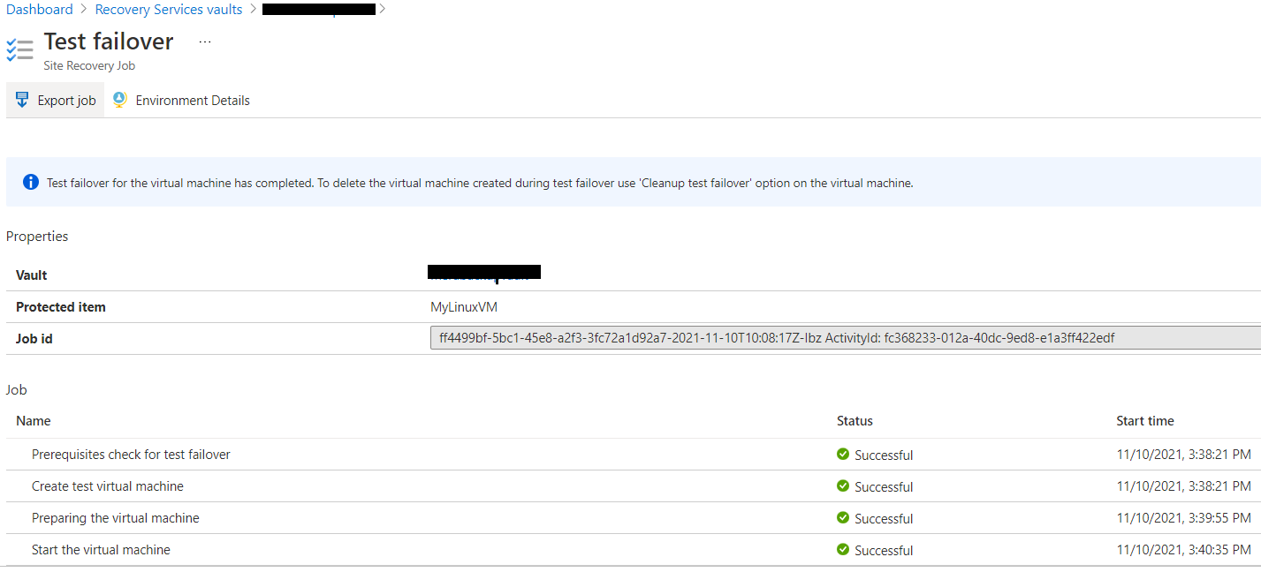This screenshot has height=572, width=1261.
Task: Click the Site Recovery Job checklist icon
Action: pos(19,49)
